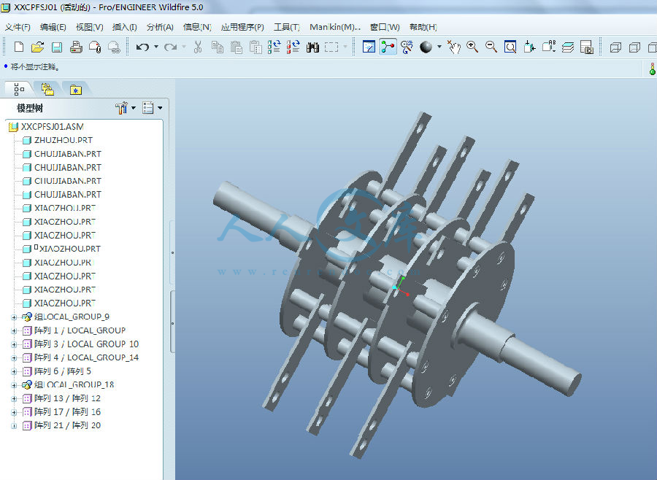
Task: Open the Layers icon in the toolbar
Action: pyautogui.click(x=568, y=47)
